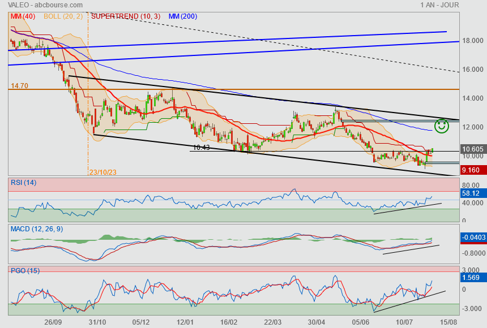This screenshot has height=328, width=487.
Task: Click the MACD value tag -0.0403
Action: [x=473, y=238]
